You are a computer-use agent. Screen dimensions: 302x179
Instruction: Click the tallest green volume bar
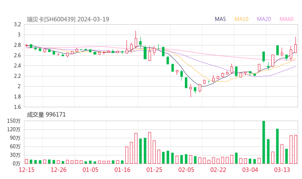(264, 142)
